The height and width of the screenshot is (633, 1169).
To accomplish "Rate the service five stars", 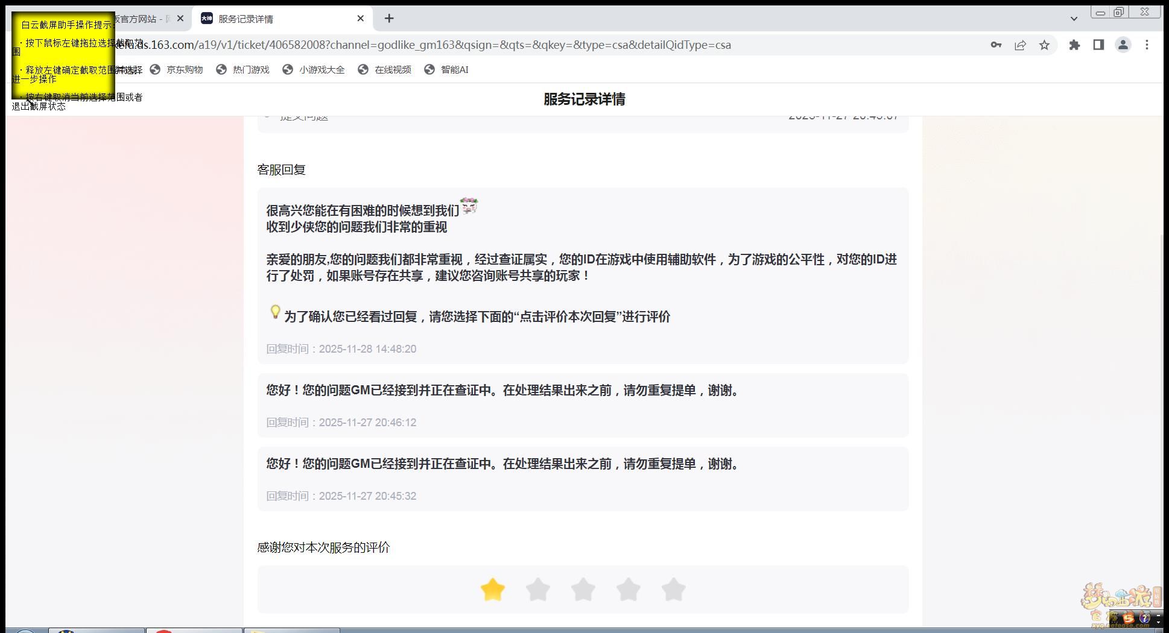I will click(673, 590).
